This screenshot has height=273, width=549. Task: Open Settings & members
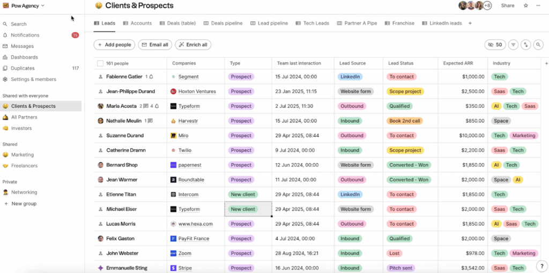pos(33,79)
